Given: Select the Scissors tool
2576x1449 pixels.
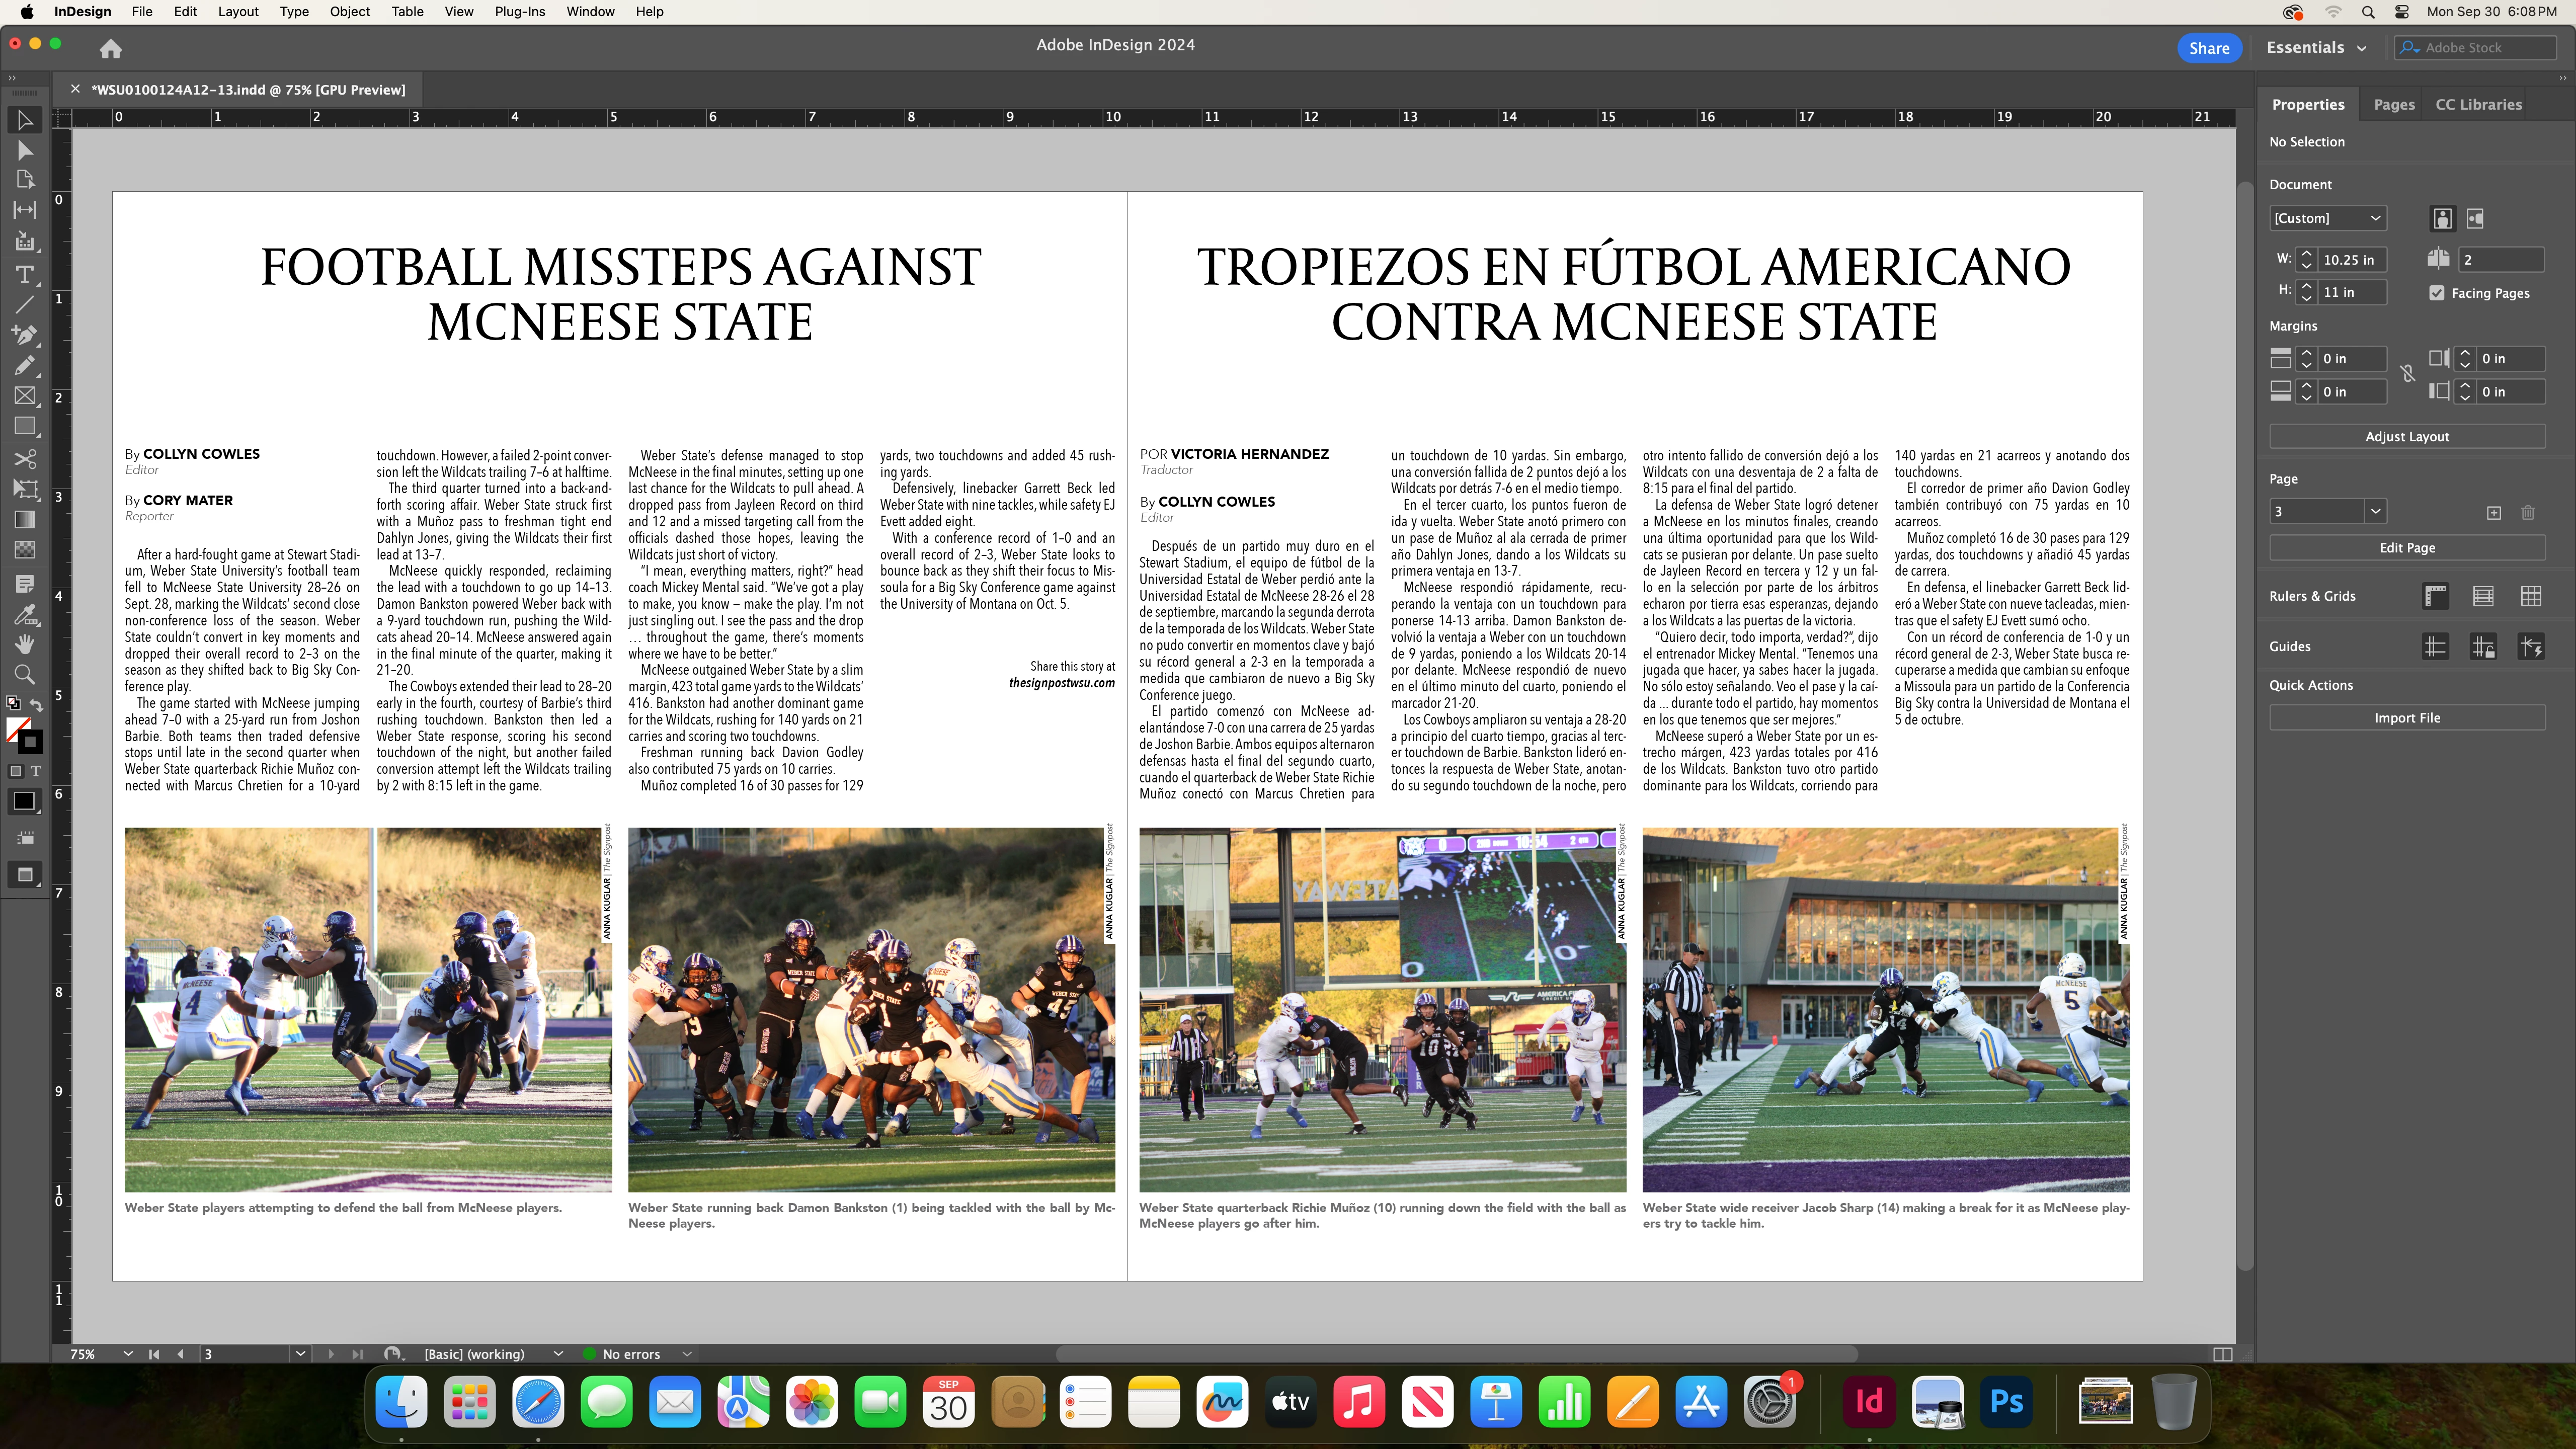Looking at the screenshot, I should click(x=24, y=459).
